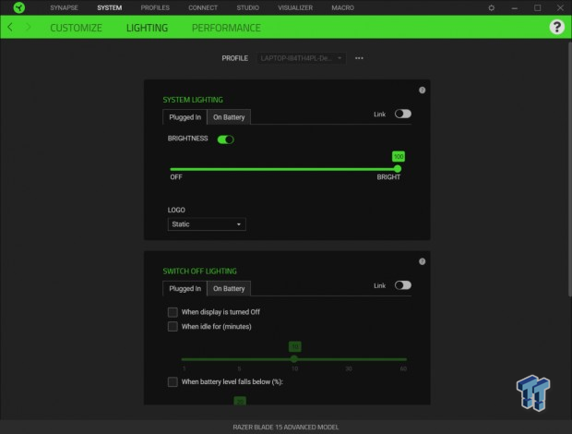Toggle Switch Off Lighting Link switch
This screenshot has width=572, height=434.
coord(403,285)
